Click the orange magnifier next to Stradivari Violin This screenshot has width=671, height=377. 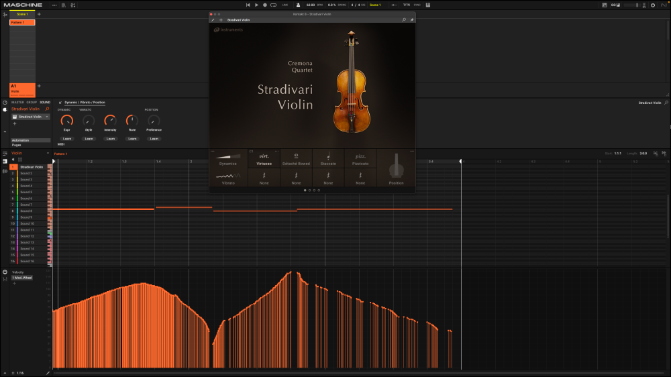click(x=47, y=109)
